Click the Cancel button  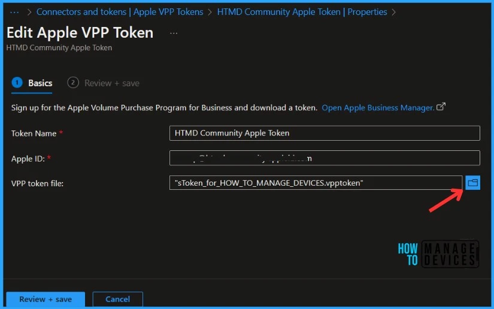click(x=117, y=299)
